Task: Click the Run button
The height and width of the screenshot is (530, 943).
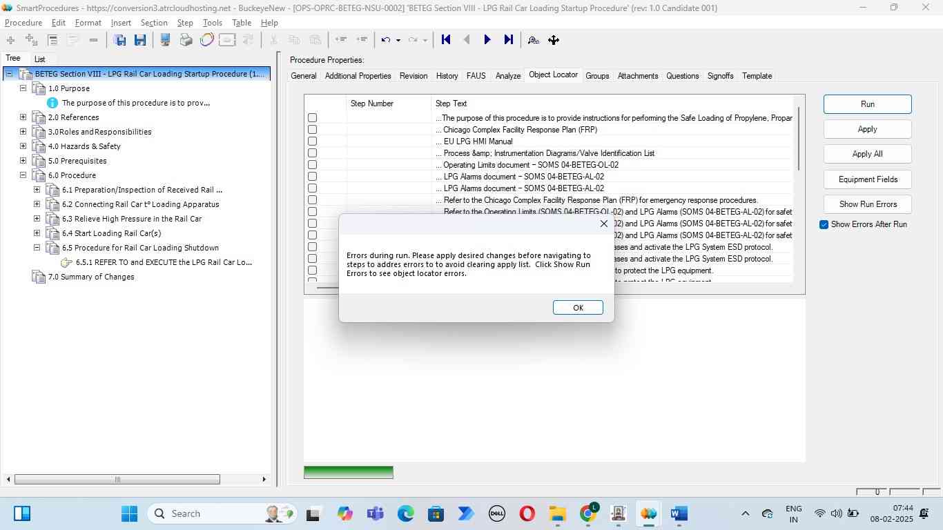Action: click(x=868, y=104)
